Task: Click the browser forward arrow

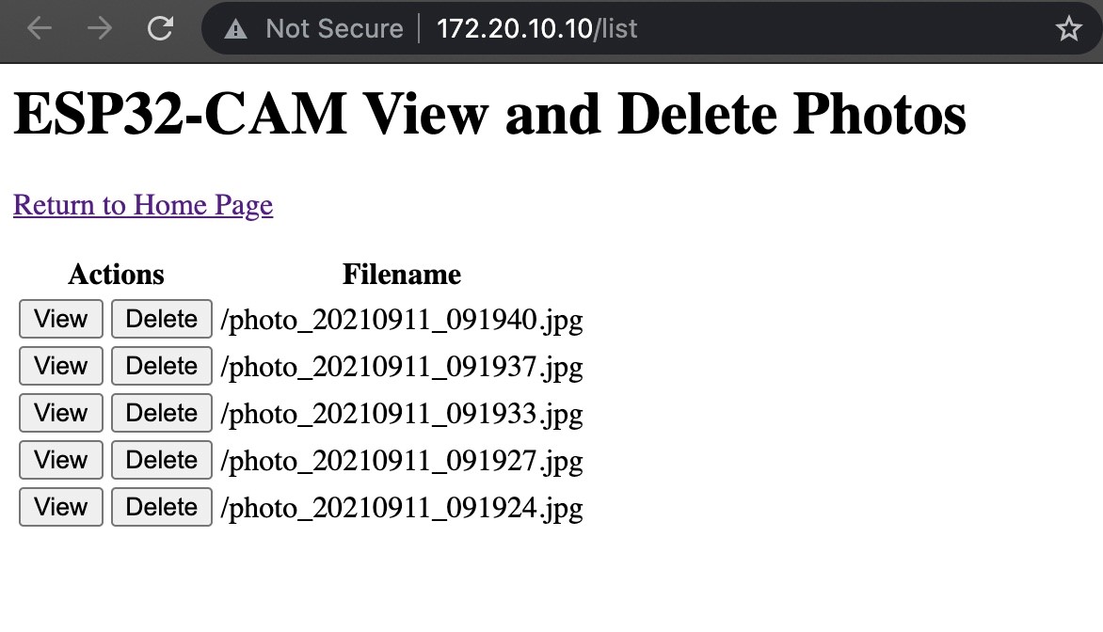Action: (100, 29)
